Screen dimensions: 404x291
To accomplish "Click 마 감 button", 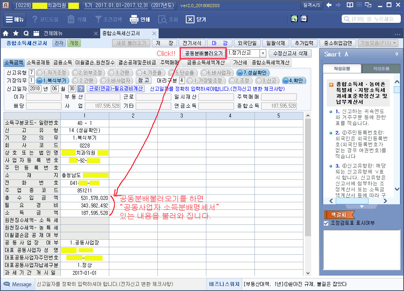I will click(x=220, y=43).
